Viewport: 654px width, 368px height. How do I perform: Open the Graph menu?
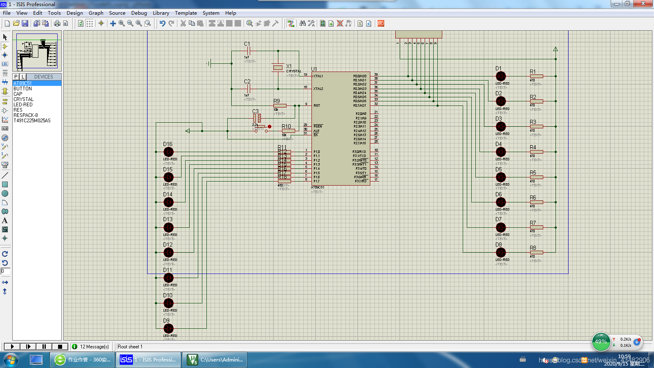(96, 13)
